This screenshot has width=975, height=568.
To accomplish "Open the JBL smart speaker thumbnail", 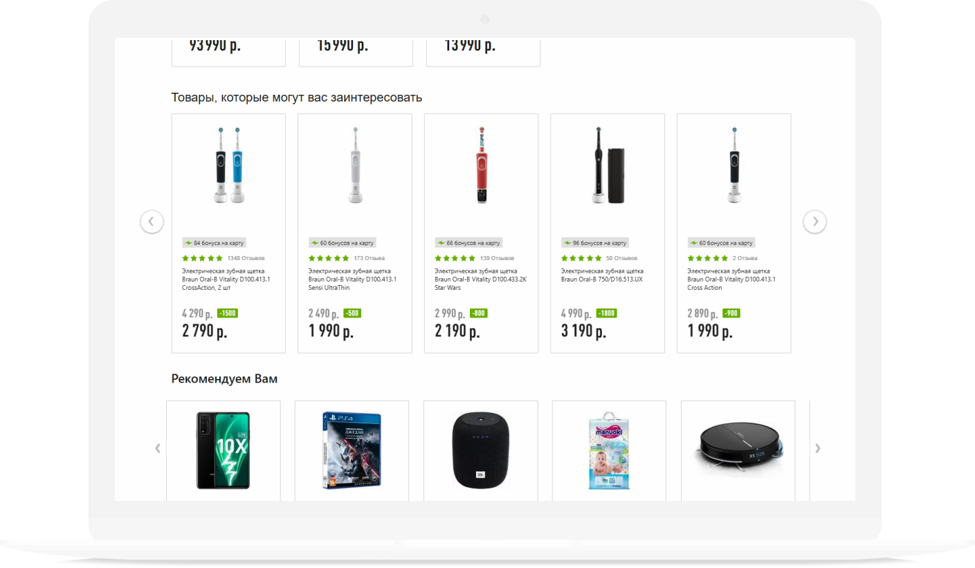I will pyautogui.click(x=481, y=450).
